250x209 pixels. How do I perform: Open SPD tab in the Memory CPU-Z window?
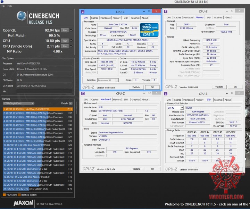click(x=209, y=18)
